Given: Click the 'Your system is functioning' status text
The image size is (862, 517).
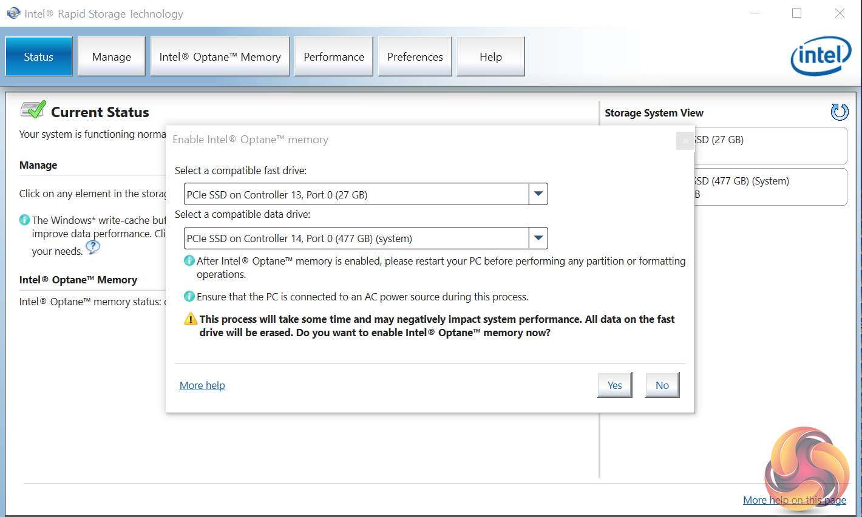Looking at the screenshot, I should [x=92, y=134].
